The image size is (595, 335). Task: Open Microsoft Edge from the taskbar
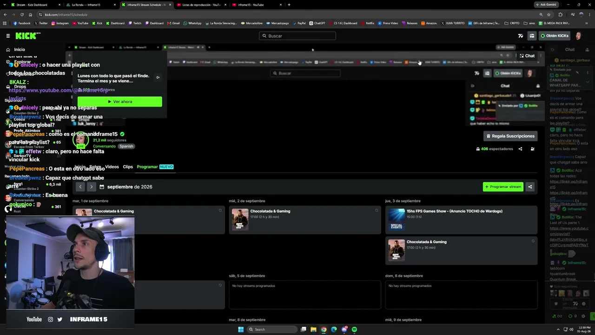click(334, 329)
